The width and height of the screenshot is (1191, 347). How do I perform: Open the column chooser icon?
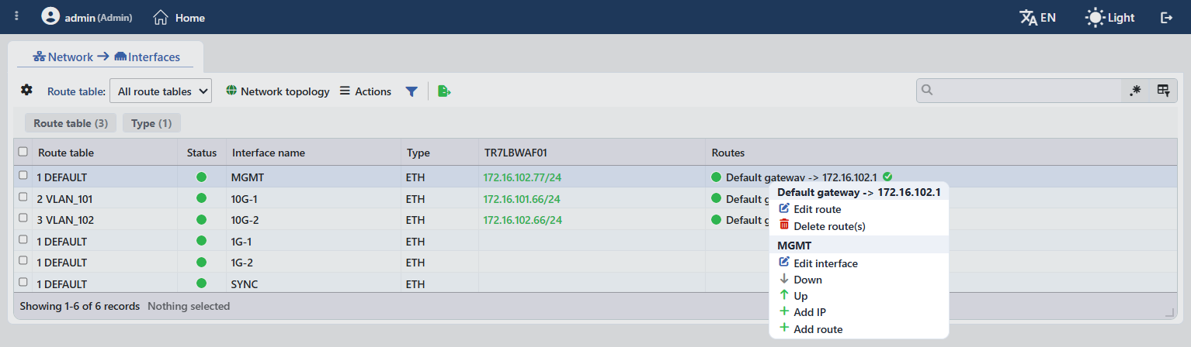1163,91
